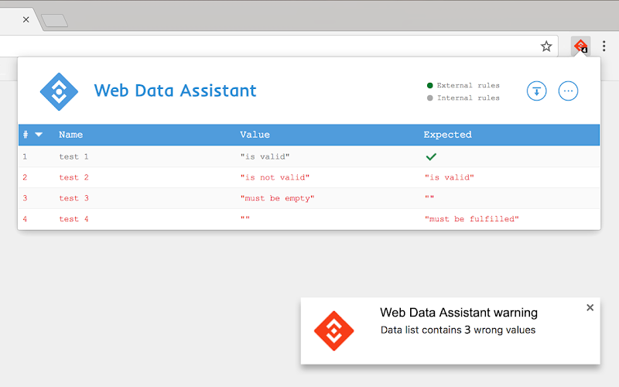Dismiss the Web Data Assistant warning notification
The width and height of the screenshot is (619, 387).
[x=590, y=307]
